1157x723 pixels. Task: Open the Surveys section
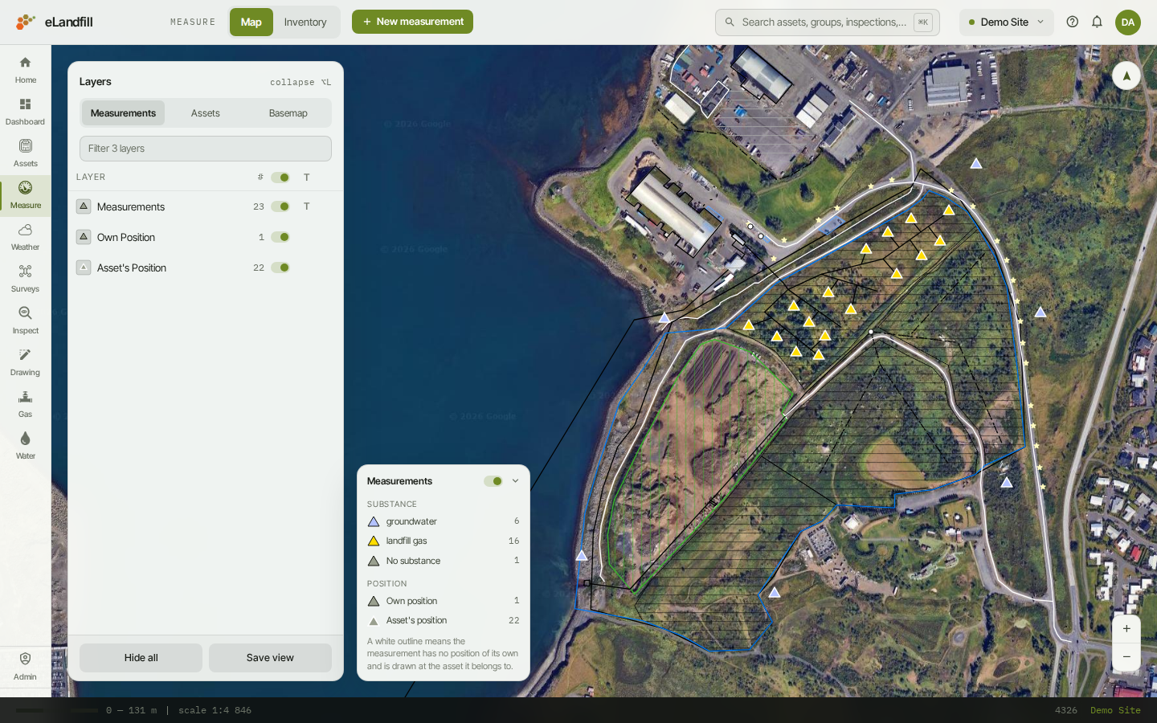click(x=25, y=279)
